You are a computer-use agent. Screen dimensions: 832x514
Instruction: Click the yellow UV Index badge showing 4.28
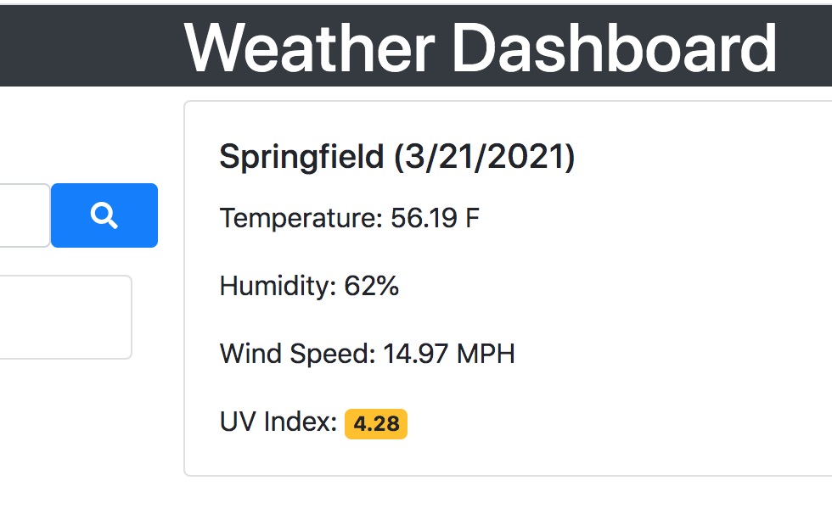pyautogui.click(x=377, y=424)
